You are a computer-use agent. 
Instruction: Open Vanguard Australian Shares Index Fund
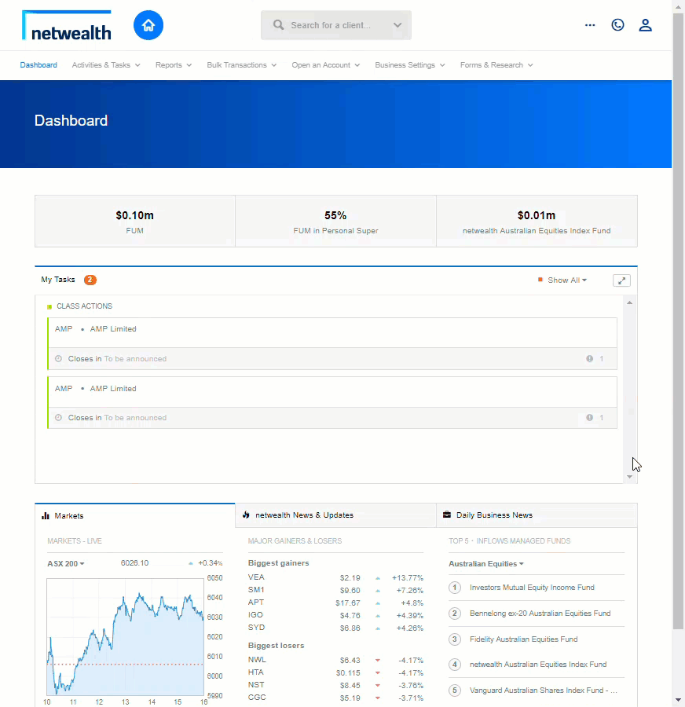pos(544,691)
